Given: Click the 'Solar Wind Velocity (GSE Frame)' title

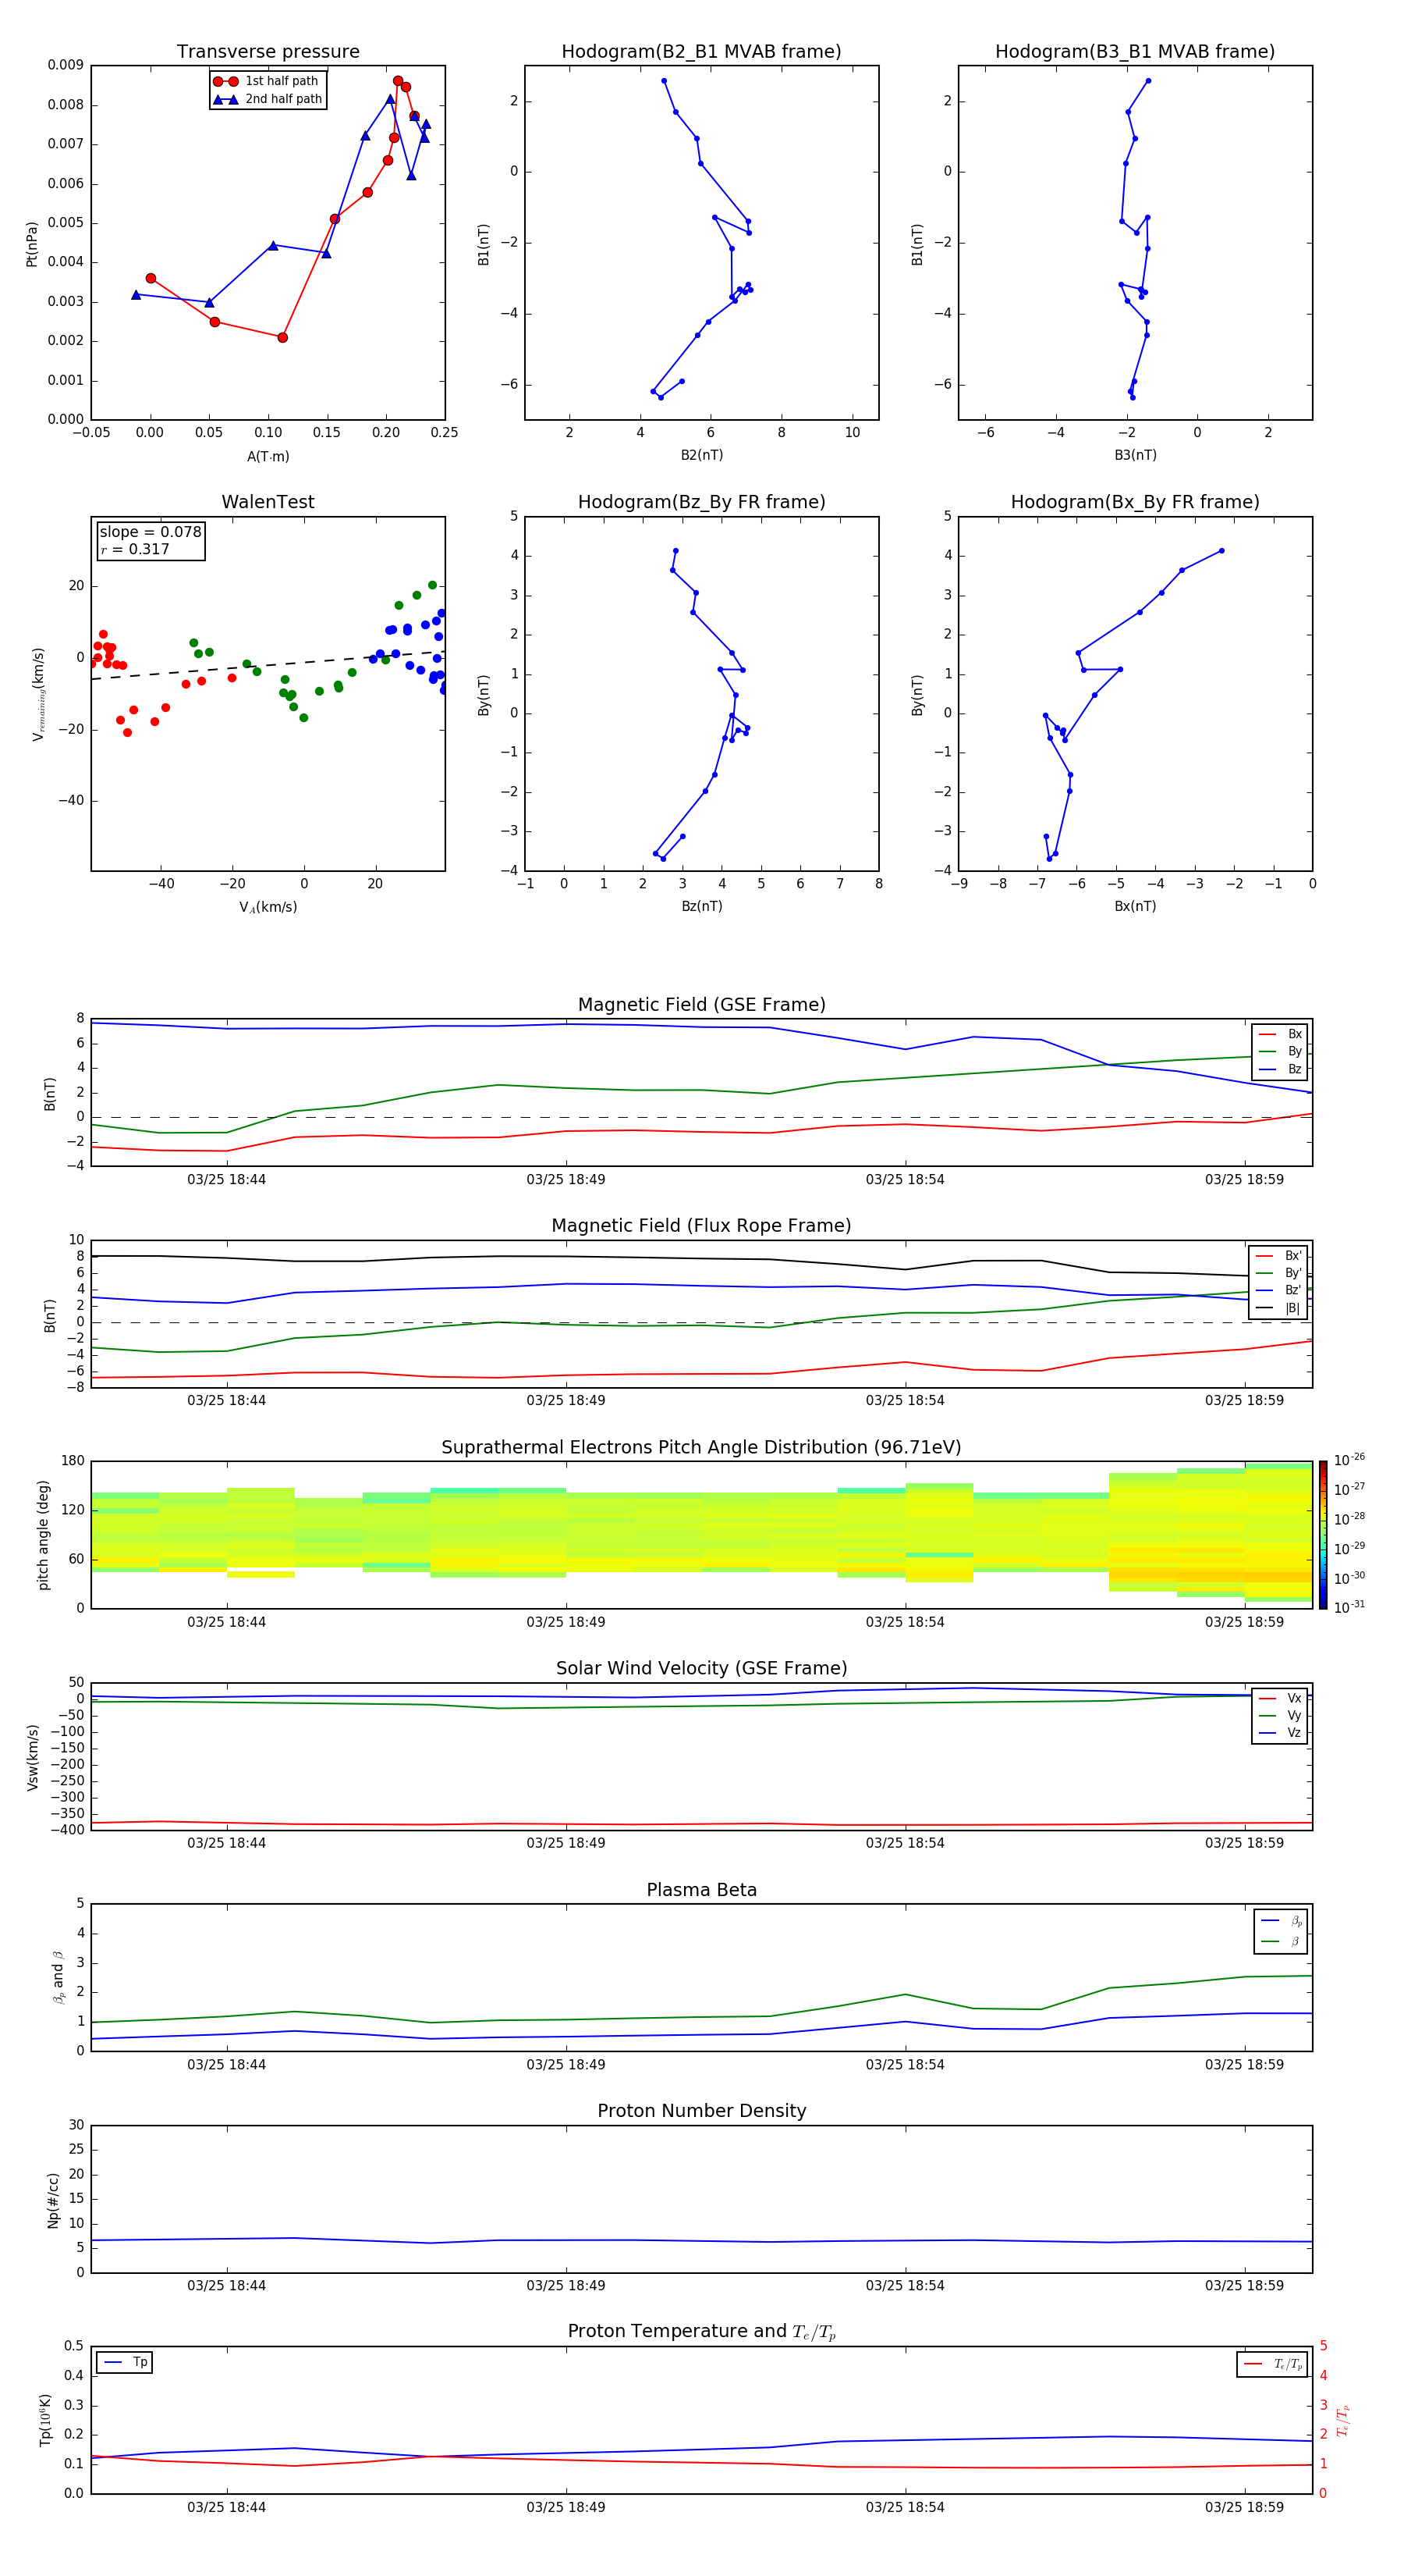Looking at the screenshot, I should (x=701, y=1669).
